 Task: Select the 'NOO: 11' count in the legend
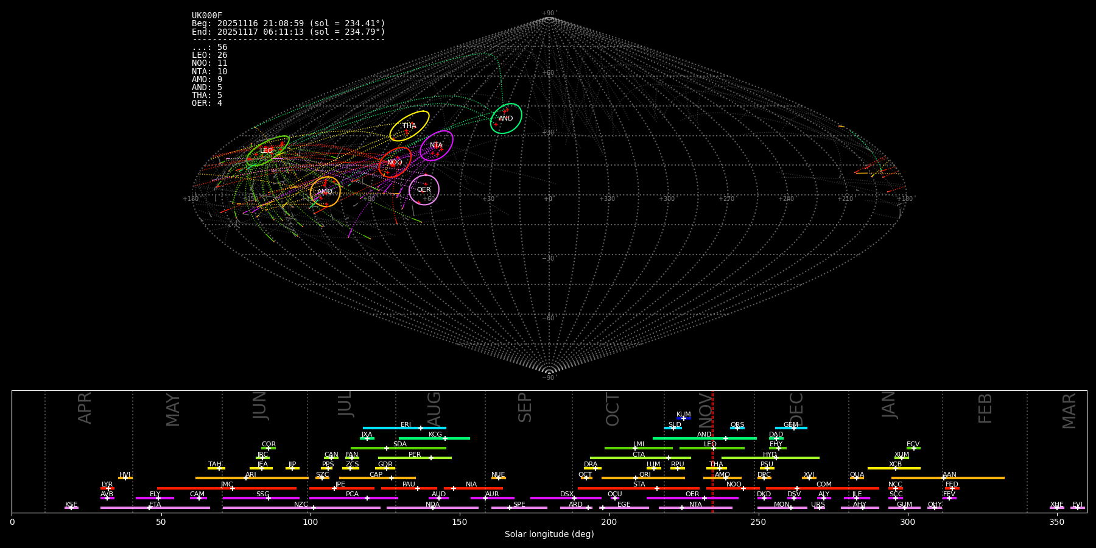click(x=209, y=63)
